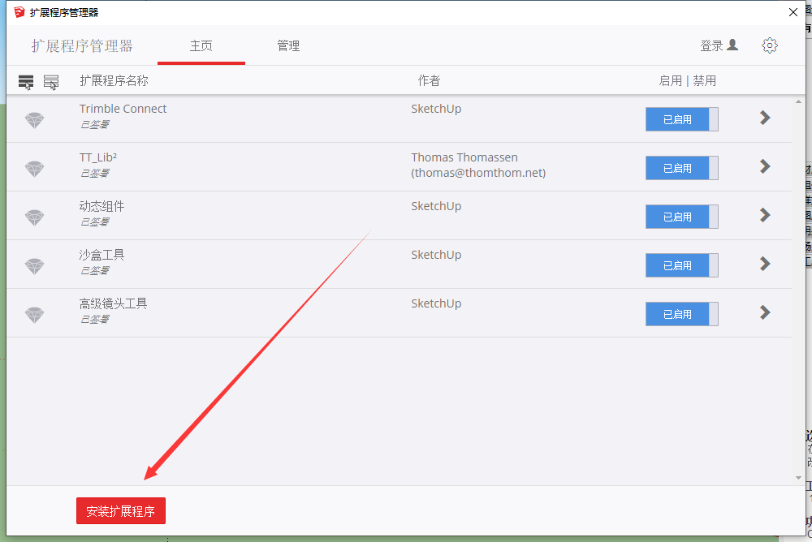Click 已签署 label under 动态组件
Screen dimensions: 812x542
pos(95,222)
